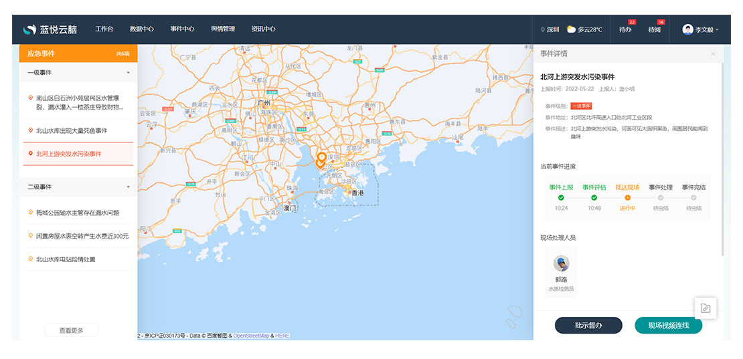Image resolution: width=743 pixels, height=359 pixels.
Task: Click the 蓝悦云脑 logo icon
Action: pos(29,29)
